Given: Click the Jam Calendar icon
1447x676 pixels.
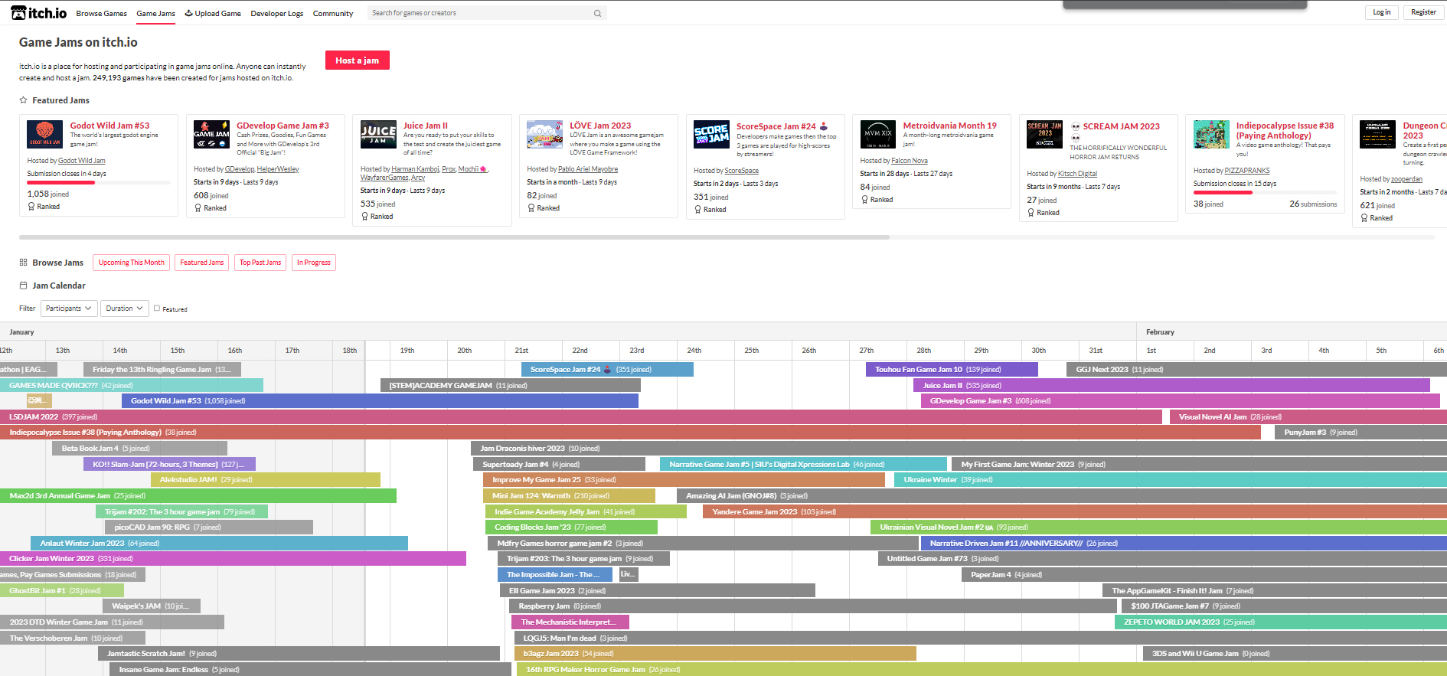Looking at the screenshot, I should click(24, 286).
